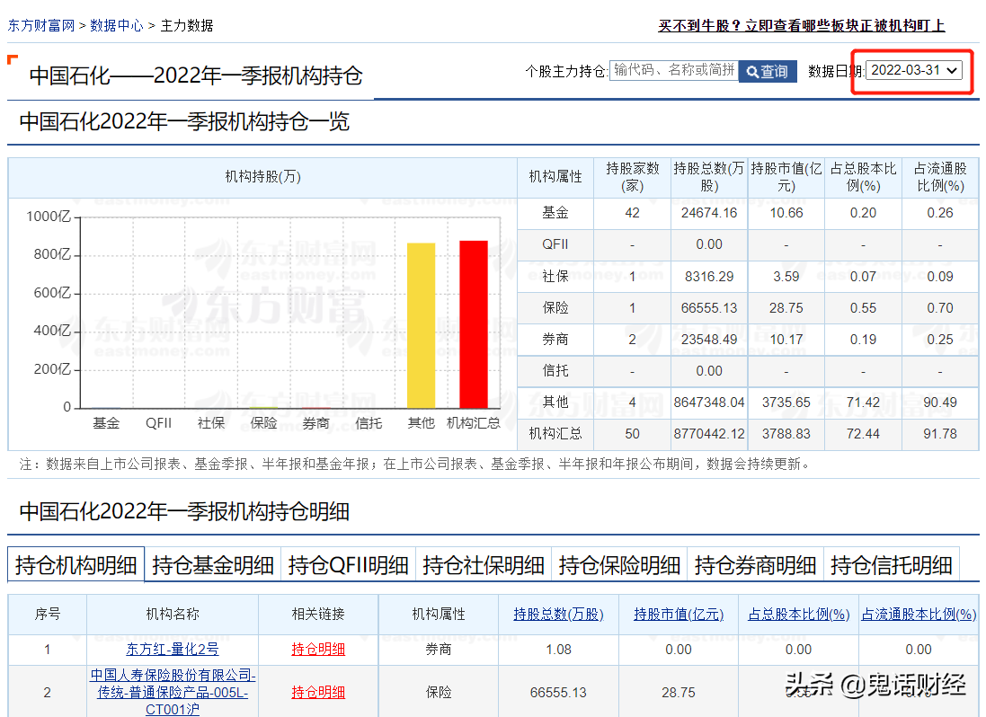Open 持仓明细 for 东方红-量化2号 row

318,649
